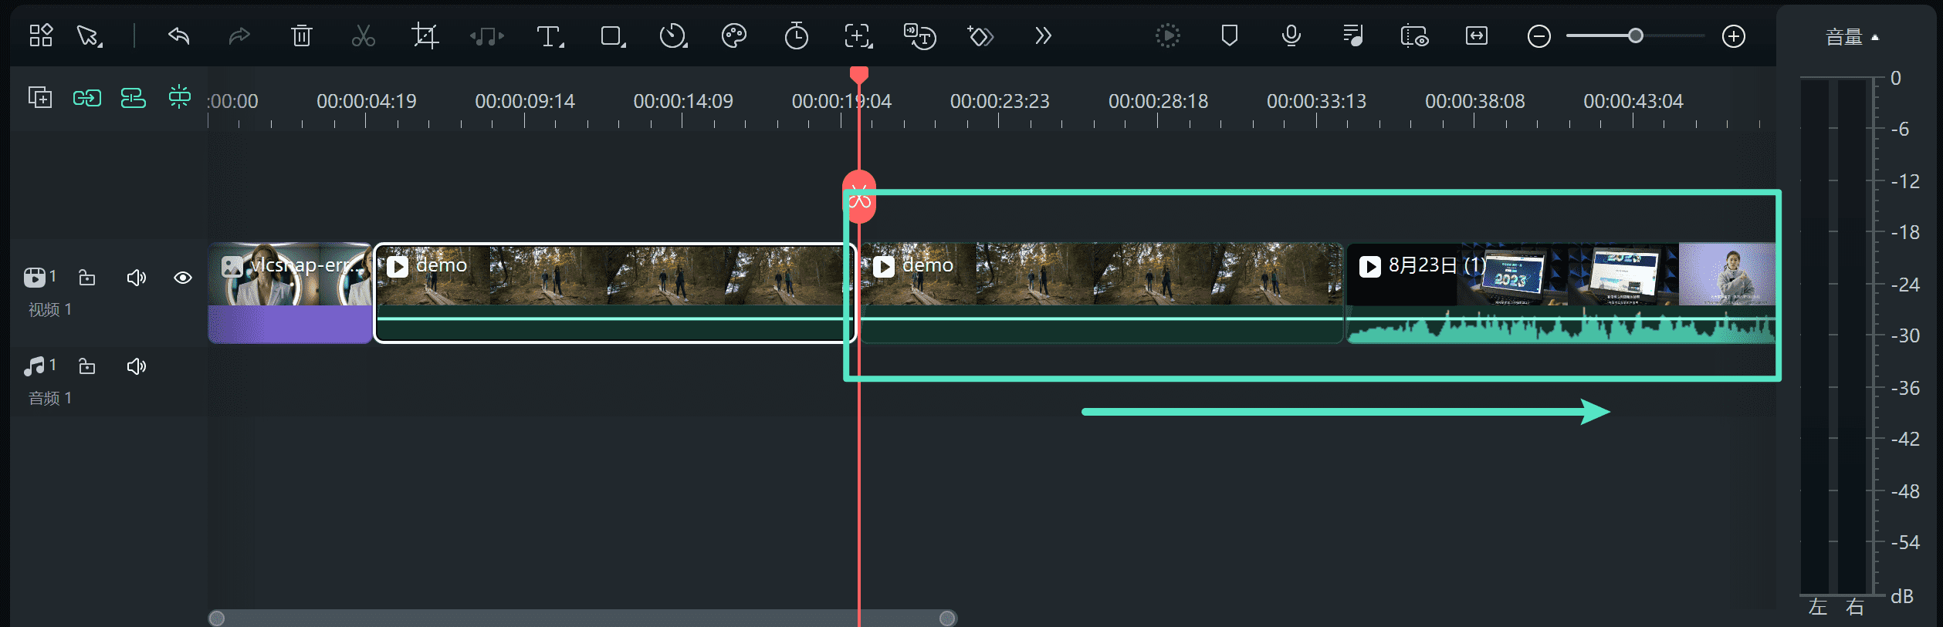Select the Crop tool icon

(425, 35)
